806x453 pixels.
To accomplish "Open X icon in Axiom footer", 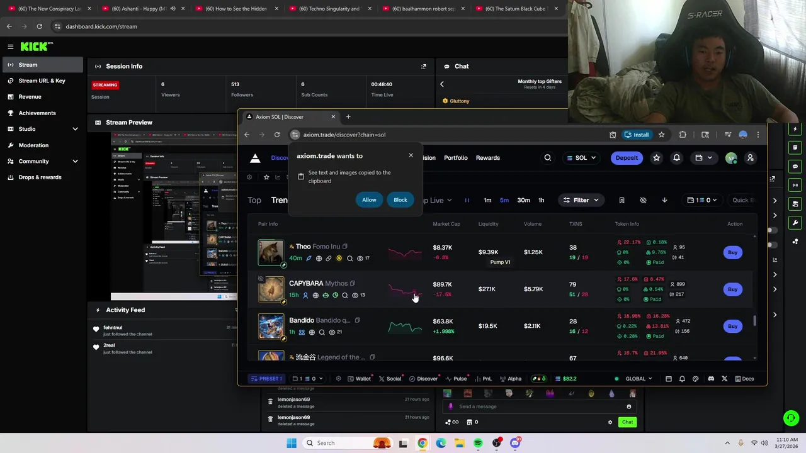I will (x=724, y=379).
